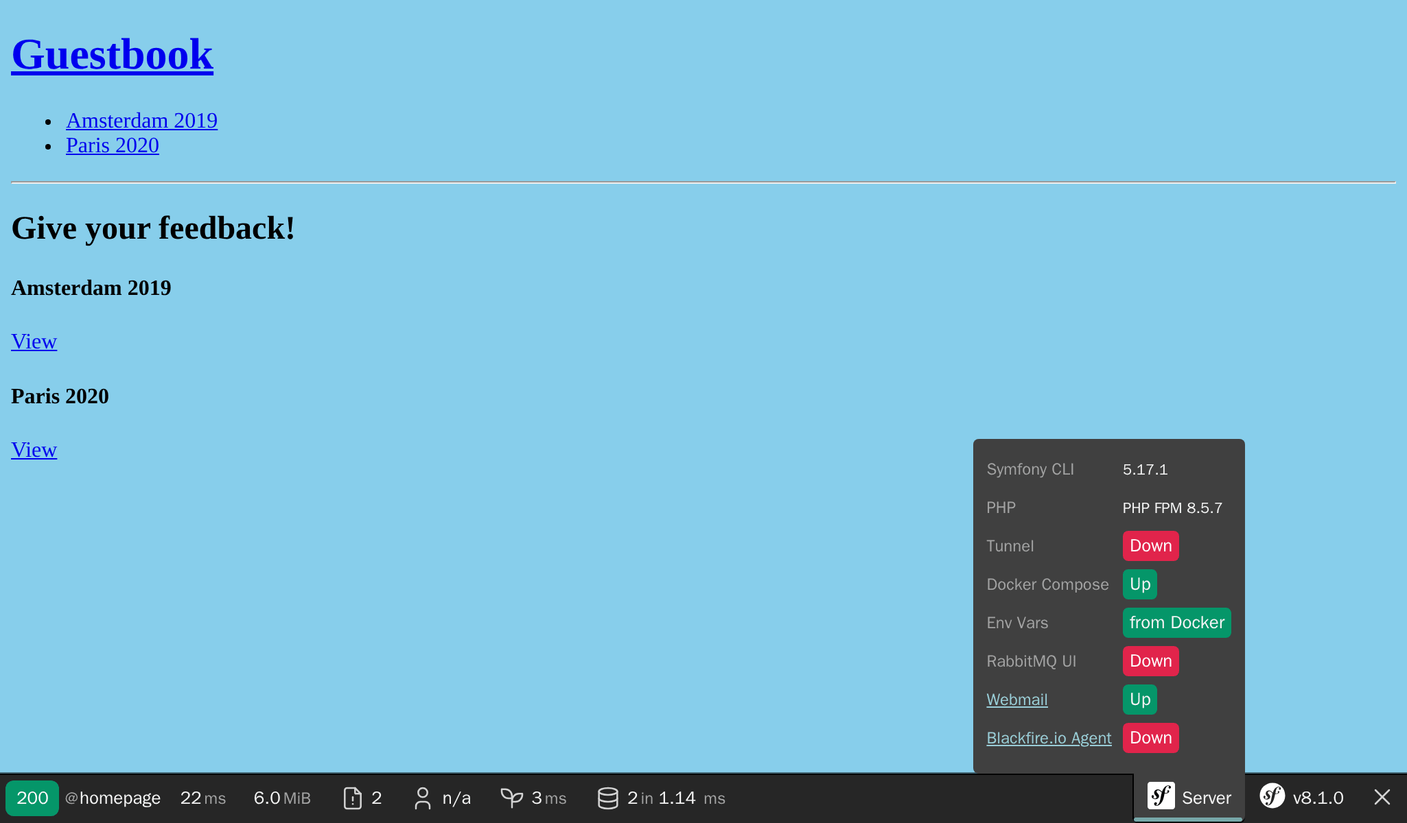Click the 'from Docker' Env Vars badge
The width and height of the screenshot is (1407, 823).
1177,623
